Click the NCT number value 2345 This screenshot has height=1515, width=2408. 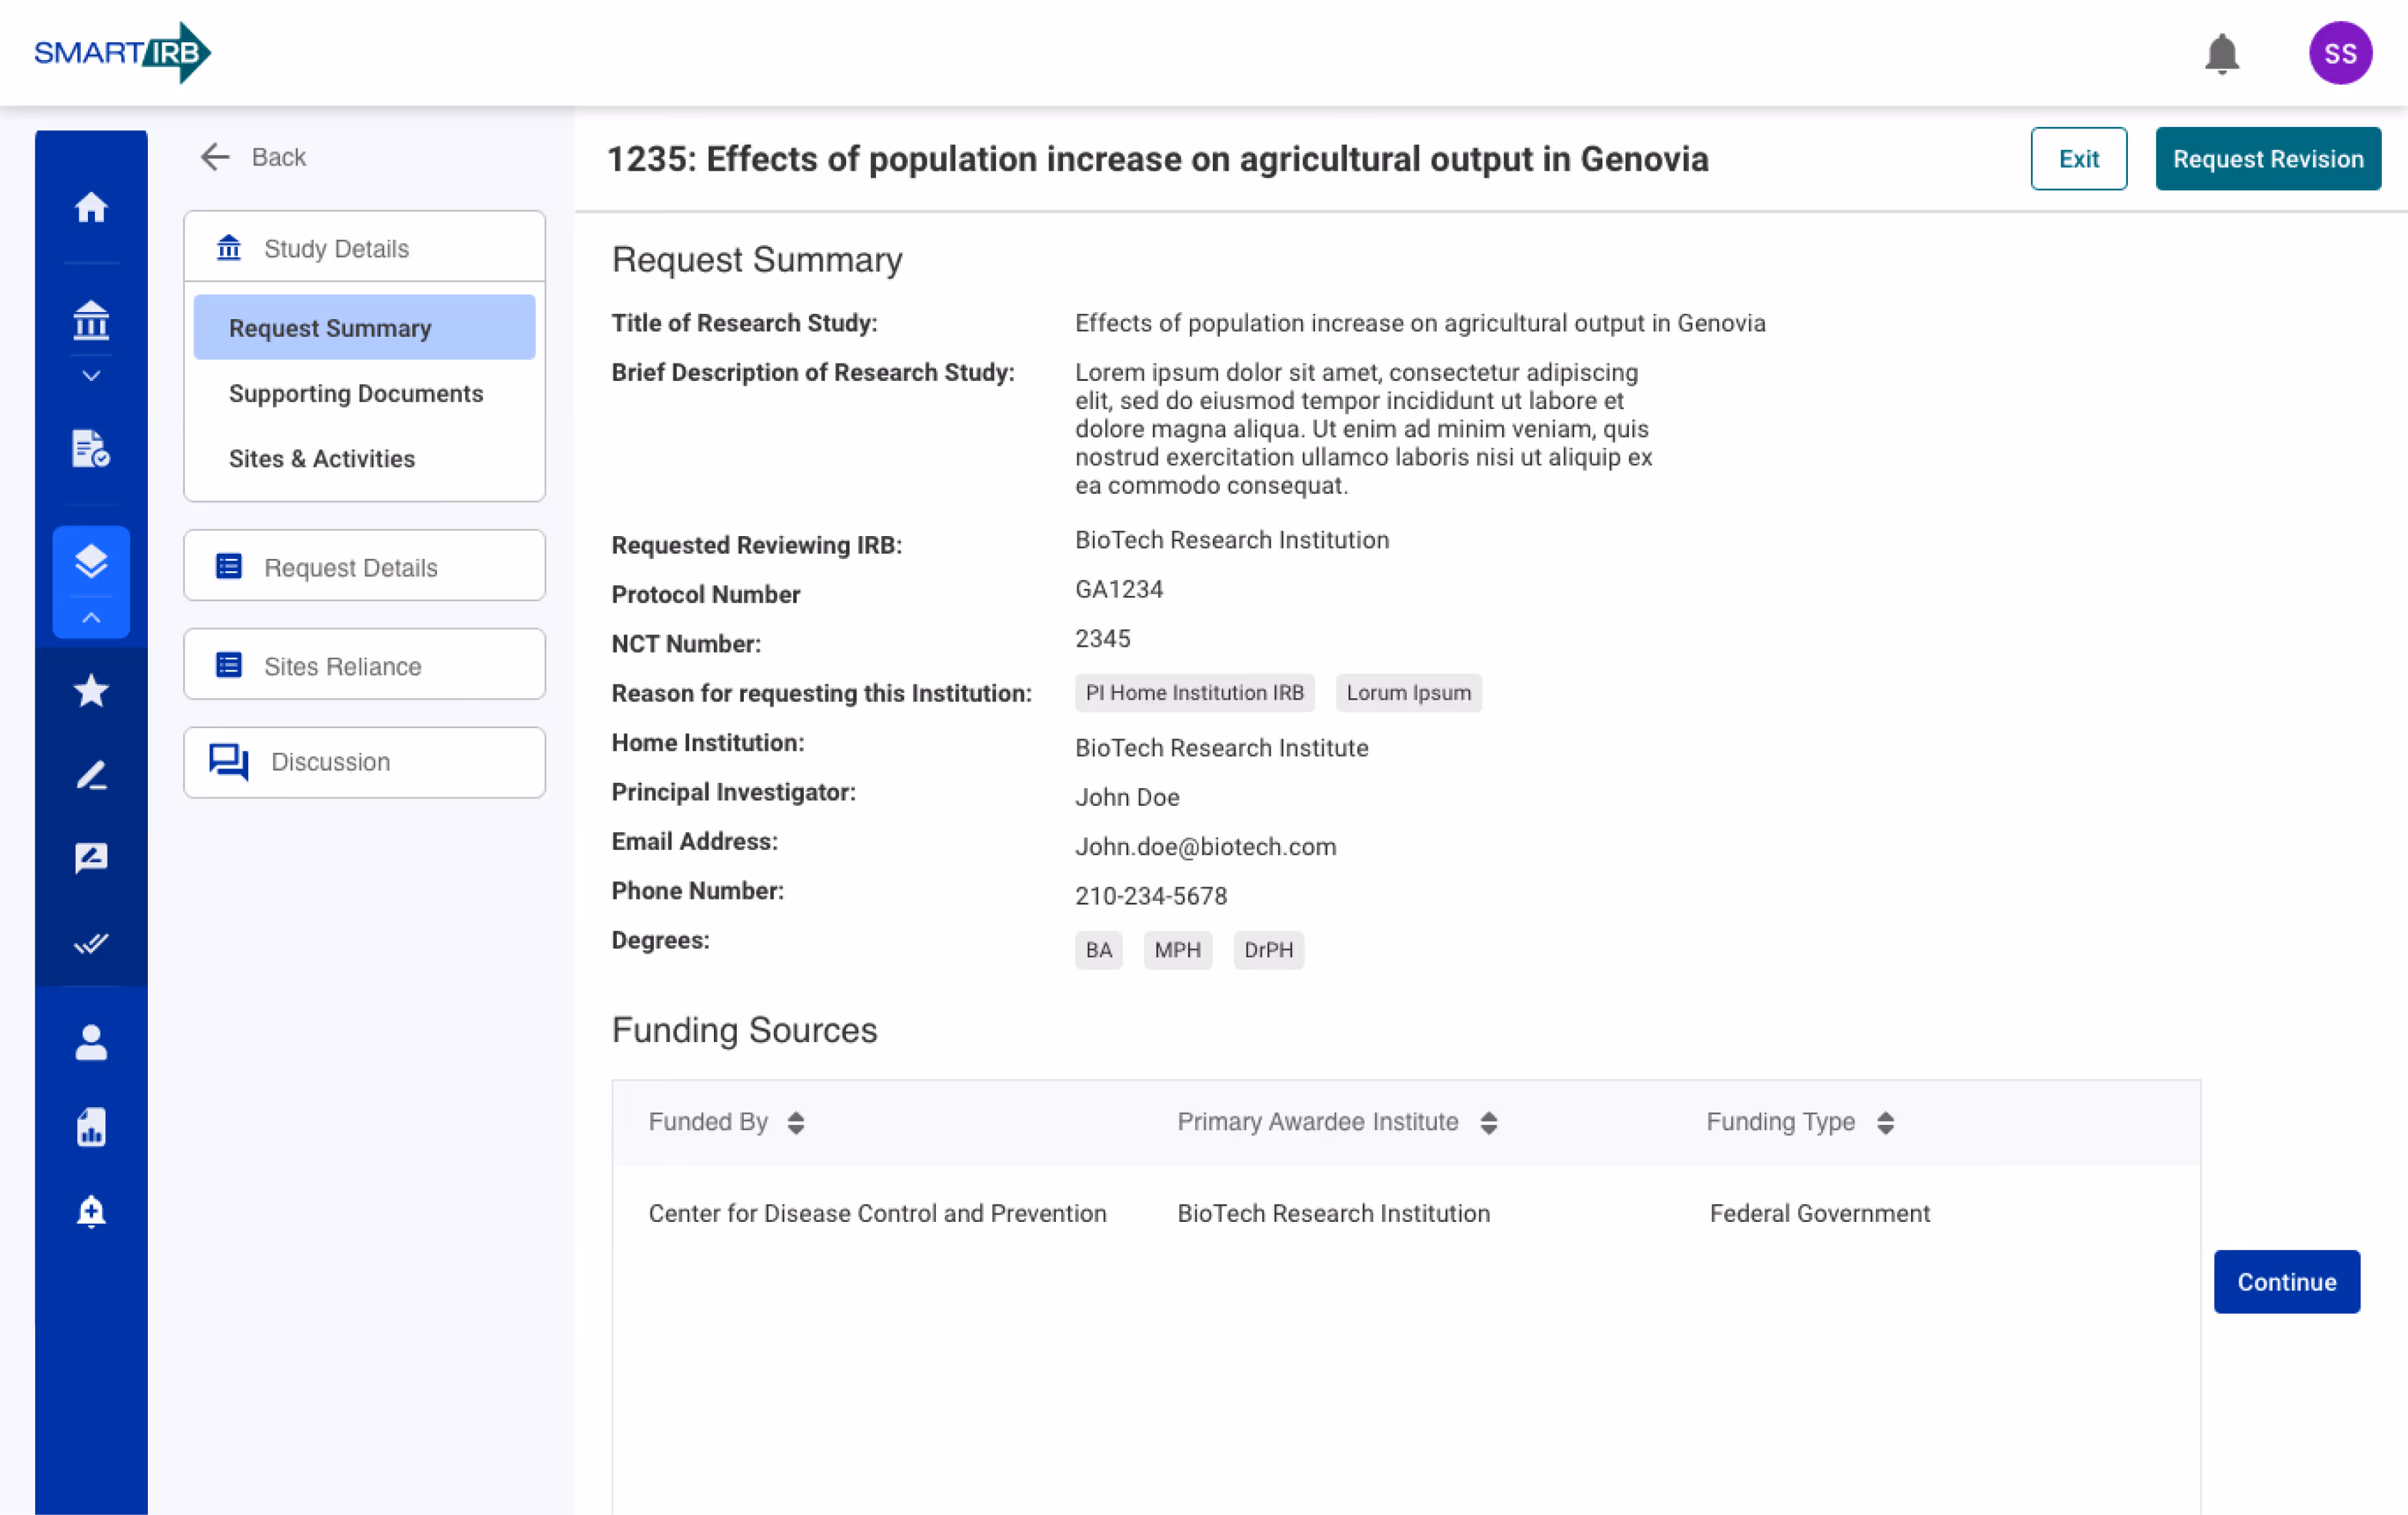pos(1102,638)
